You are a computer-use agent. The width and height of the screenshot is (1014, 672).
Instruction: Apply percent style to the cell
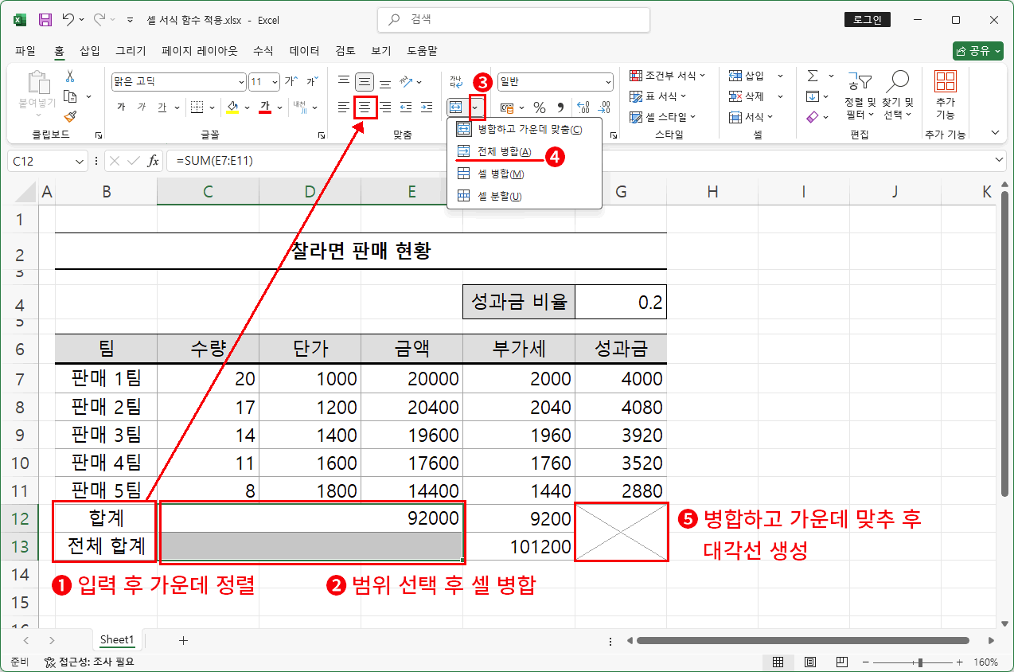pyautogui.click(x=540, y=107)
